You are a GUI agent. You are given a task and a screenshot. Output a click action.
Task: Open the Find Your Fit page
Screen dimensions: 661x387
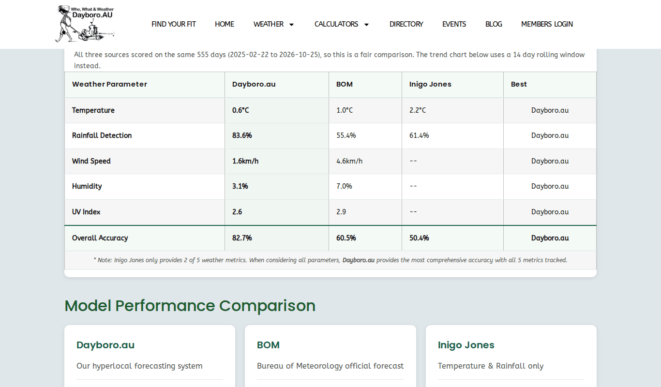pos(174,24)
